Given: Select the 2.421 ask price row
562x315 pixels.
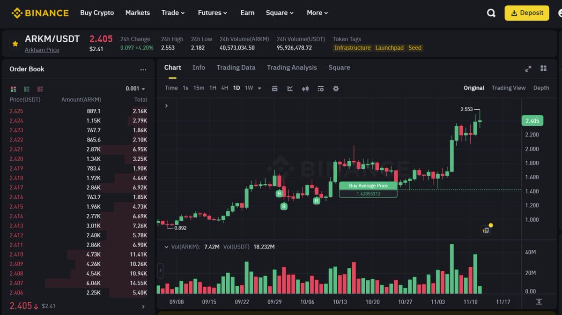Looking at the screenshot, I should tap(78, 149).
